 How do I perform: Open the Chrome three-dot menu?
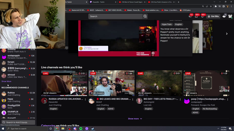click(231, 7)
